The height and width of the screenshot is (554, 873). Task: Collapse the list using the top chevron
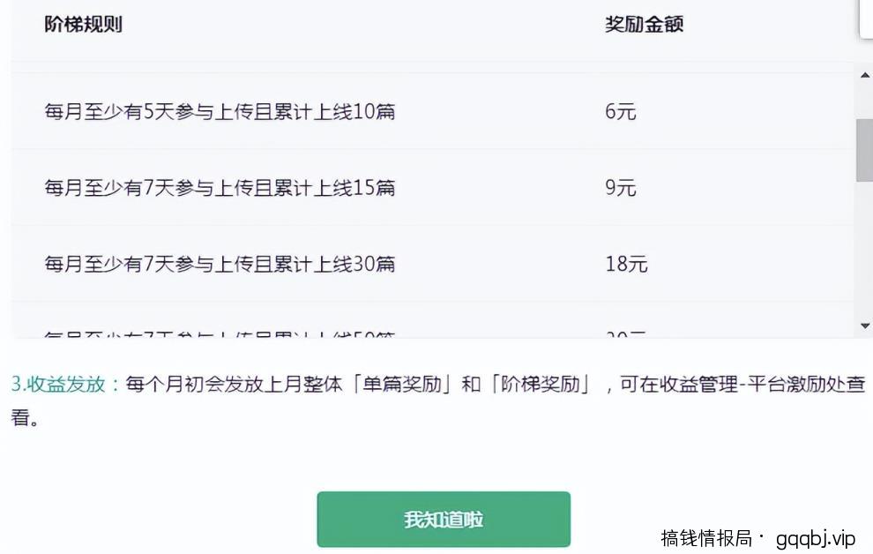(864, 75)
